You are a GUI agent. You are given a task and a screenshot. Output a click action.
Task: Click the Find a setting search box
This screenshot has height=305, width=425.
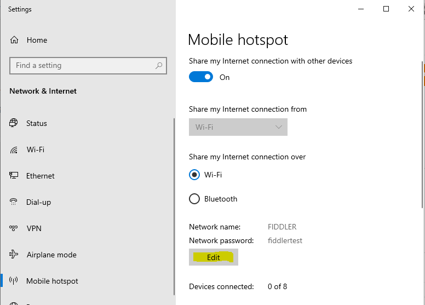coord(88,66)
